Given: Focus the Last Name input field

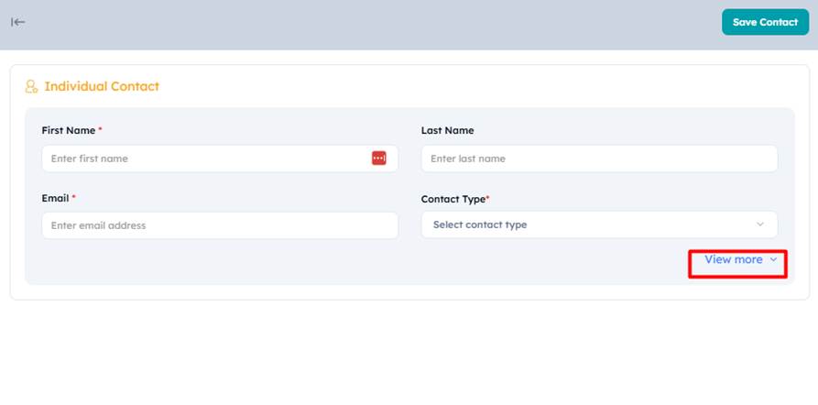Looking at the screenshot, I should pyautogui.click(x=599, y=159).
